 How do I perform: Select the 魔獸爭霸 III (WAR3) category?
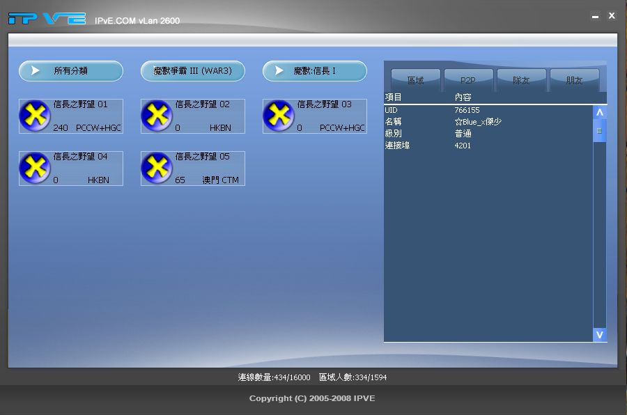(x=193, y=71)
